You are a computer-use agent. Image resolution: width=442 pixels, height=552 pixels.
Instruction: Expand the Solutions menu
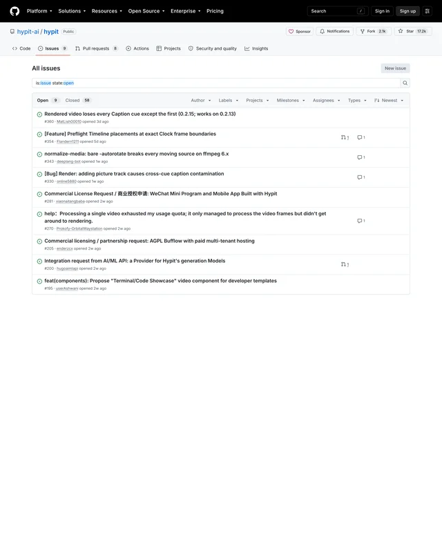pos(72,11)
